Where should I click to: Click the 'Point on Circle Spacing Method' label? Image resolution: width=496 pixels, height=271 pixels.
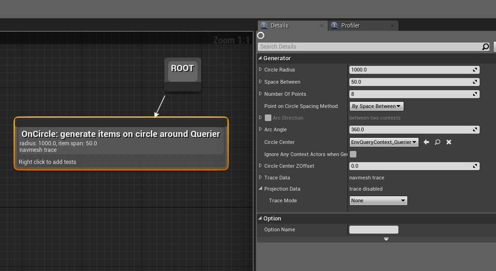(x=301, y=106)
